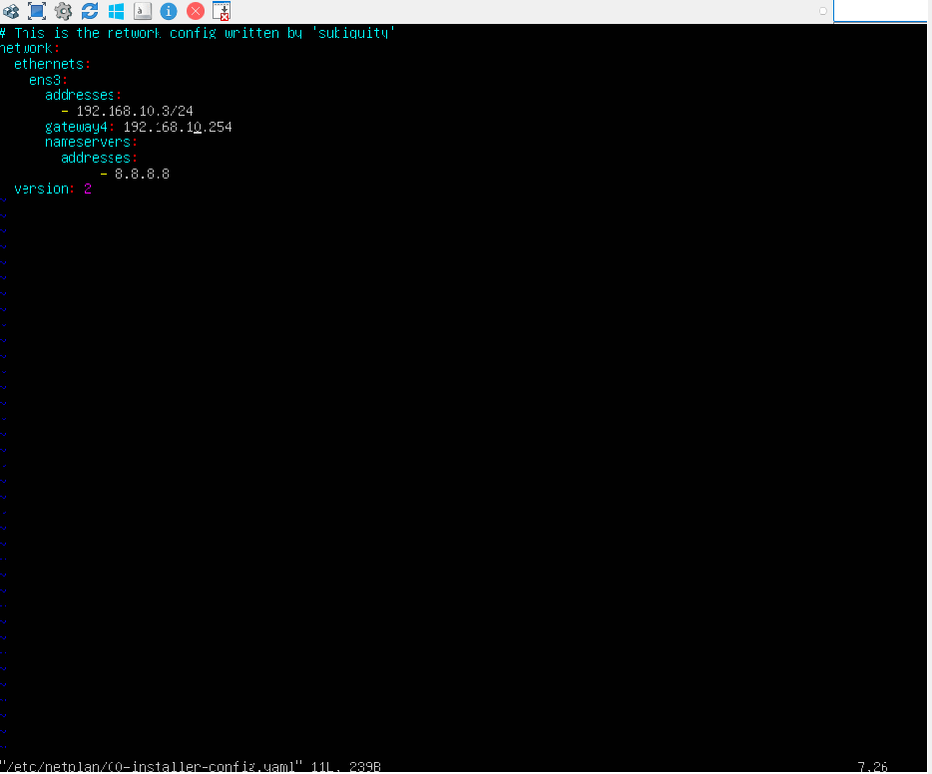The image size is (932, 774).
Task: Click the 'network:' line
Action: [30, 48]
